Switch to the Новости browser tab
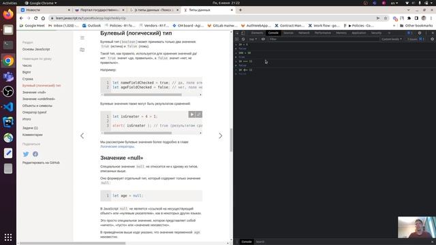Screen dimensions: 436x245 coord(45,10)
